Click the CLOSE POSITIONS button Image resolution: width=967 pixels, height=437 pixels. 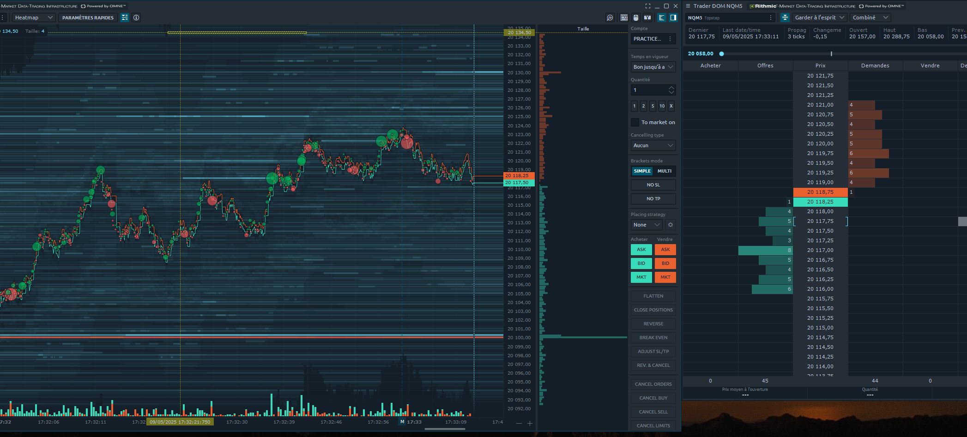pos(653,310)
